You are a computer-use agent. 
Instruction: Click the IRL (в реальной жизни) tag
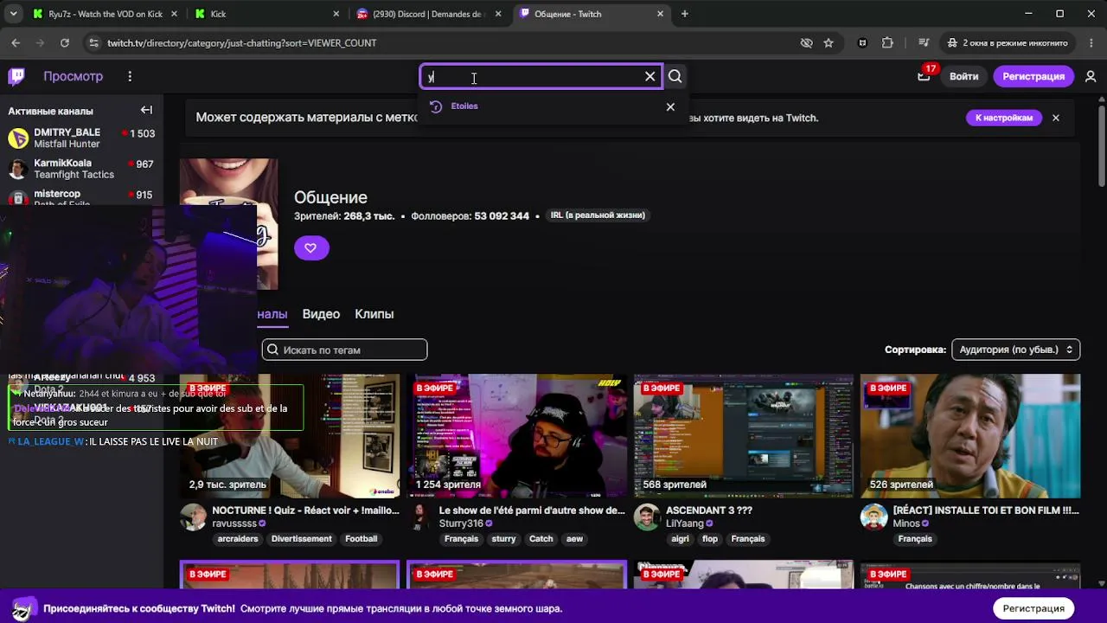pyautogui.click(x=598, y=215)
